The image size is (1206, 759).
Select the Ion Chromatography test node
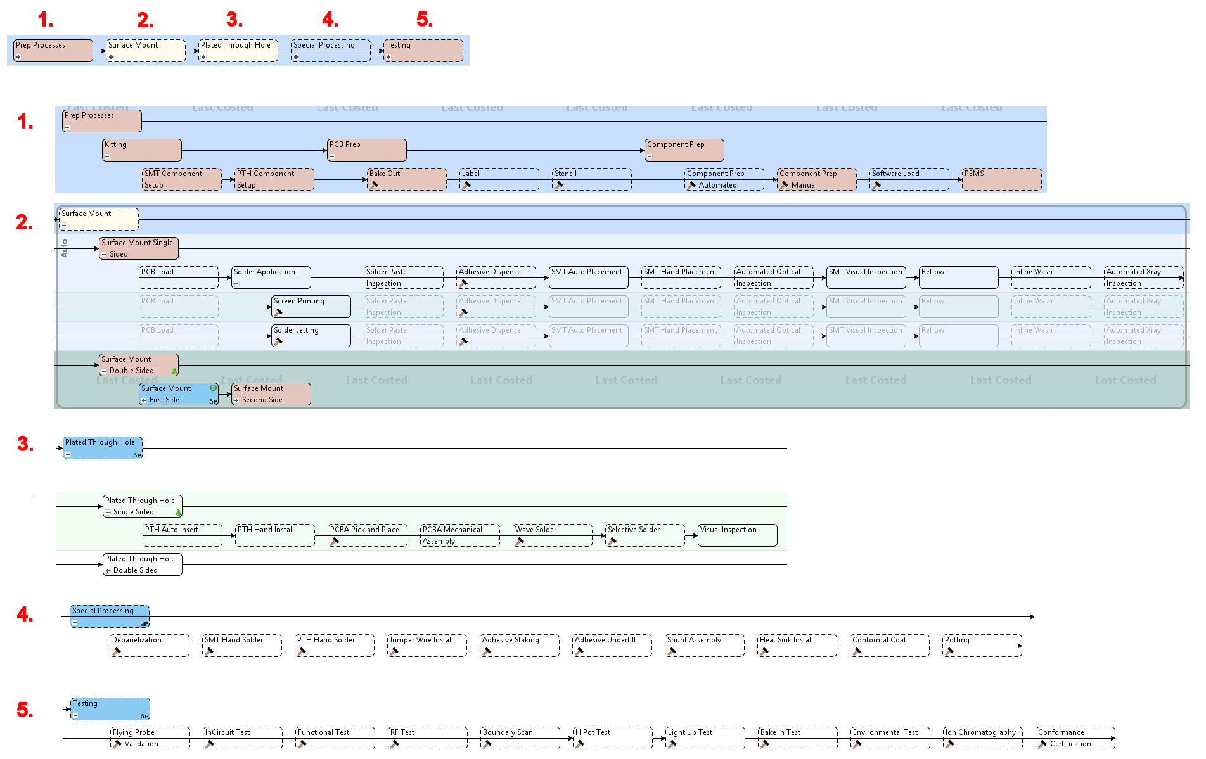[x=982, y=737]
